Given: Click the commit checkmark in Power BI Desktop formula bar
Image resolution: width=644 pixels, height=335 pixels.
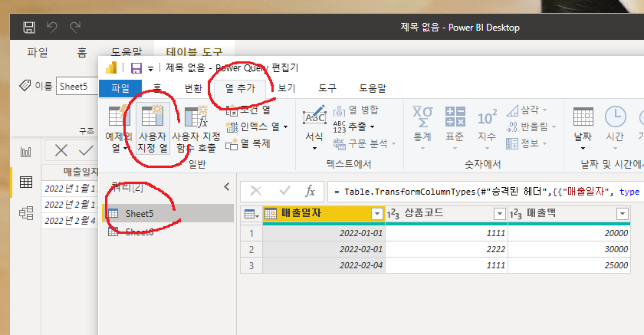Looking at the screenshot, I should coord(86,151).
